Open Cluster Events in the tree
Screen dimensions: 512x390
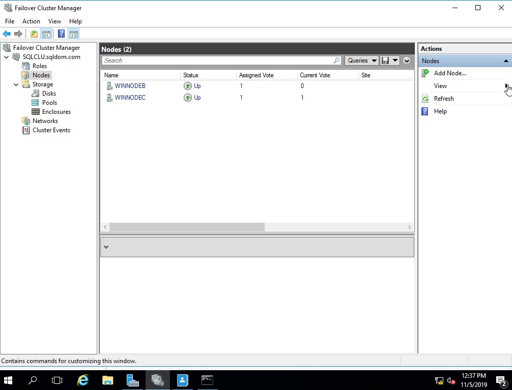tap(51, 130)
